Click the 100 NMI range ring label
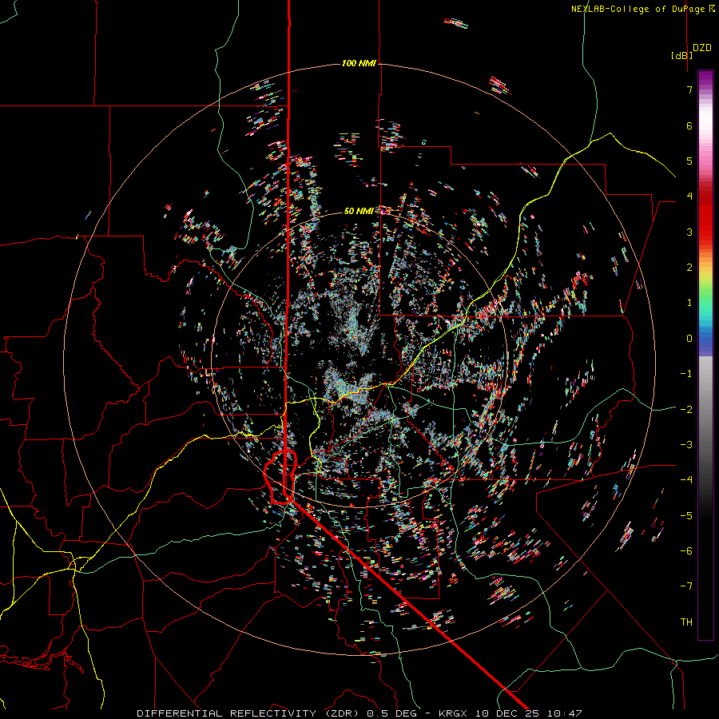Viewport: 719px width, 719px height. point(359,63)
